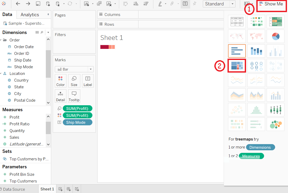Select the packed bubbles chart in Show Me

point(275,124)
